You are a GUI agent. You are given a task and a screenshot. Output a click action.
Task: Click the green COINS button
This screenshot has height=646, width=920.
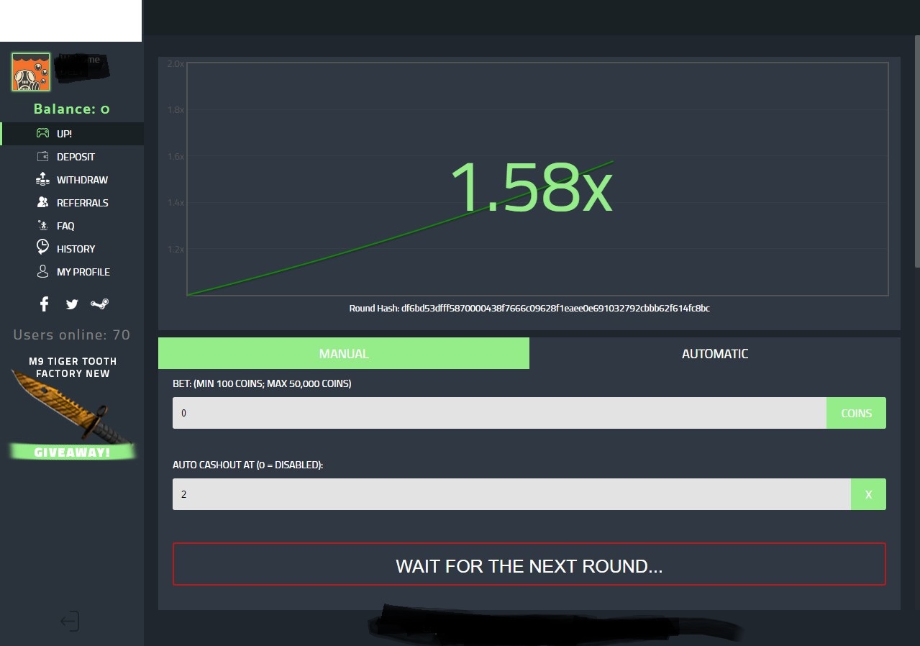[856, 414]
